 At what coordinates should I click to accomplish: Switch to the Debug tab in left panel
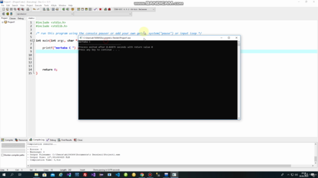point(20,18)
